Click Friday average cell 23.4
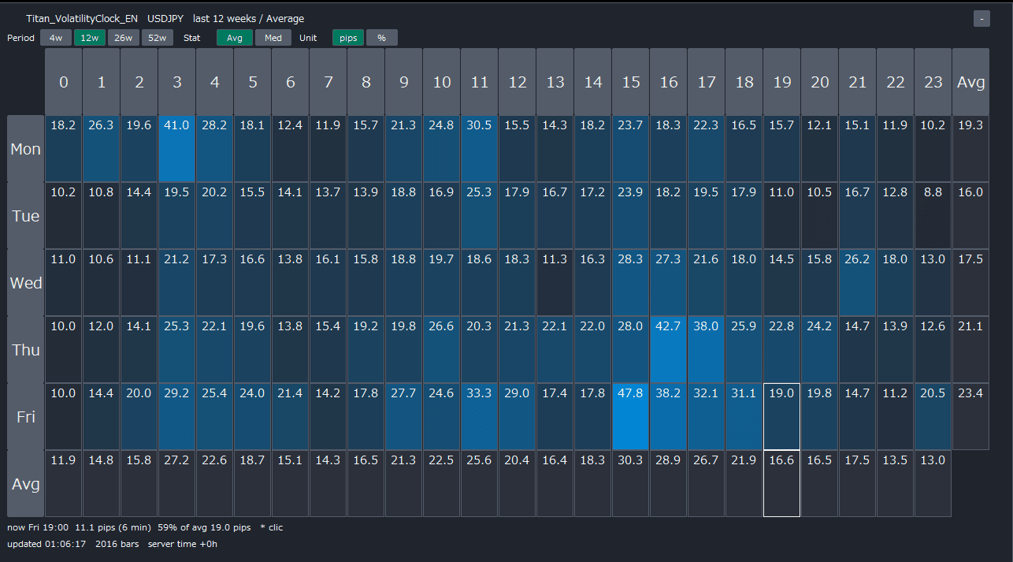This screenshot has height=562, width=1013. pyautogui.click(x=971, y=417)
